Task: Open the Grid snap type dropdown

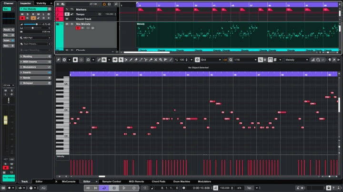Action: (211, 60)
